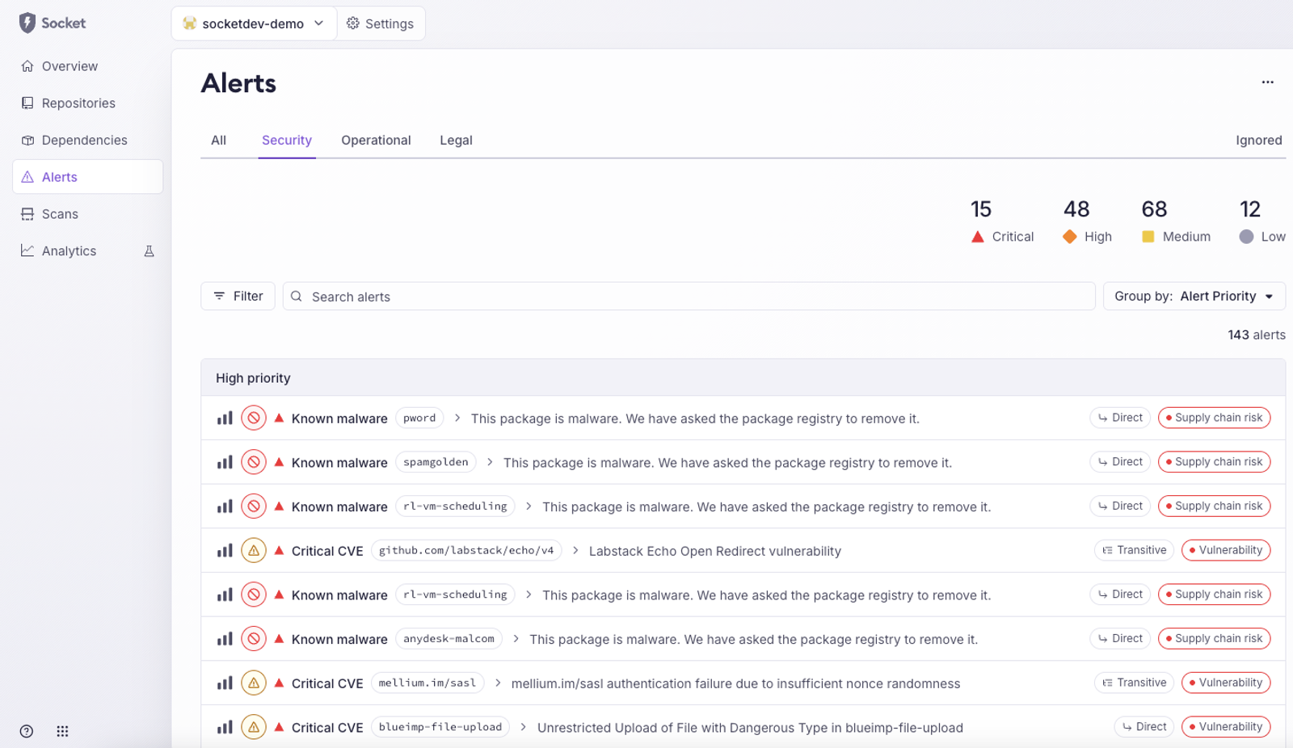Open the pword package tag

pos(419,418)
